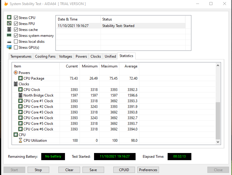The height and width of the screenshot is (175, 232).
Task: Click the Maximum column header
Action: click(109, 66)
